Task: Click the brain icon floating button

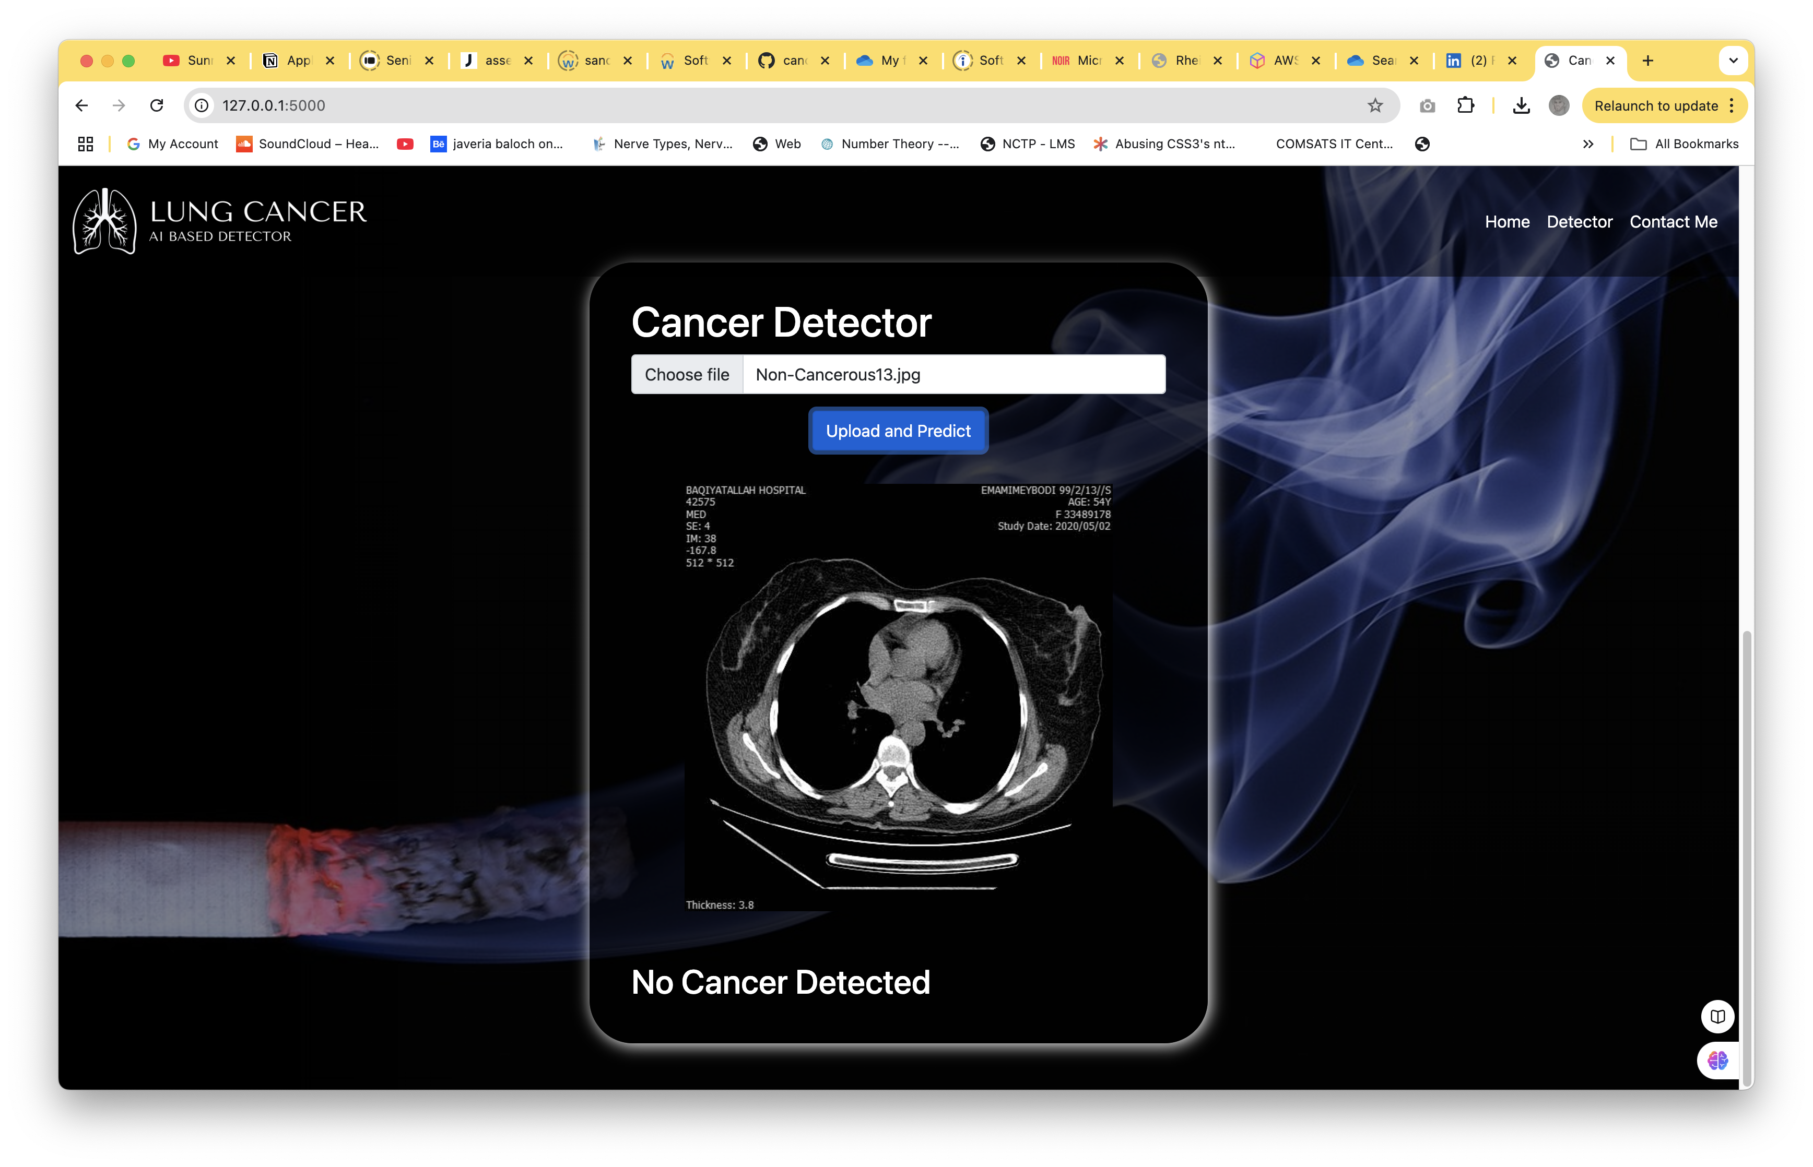Action: coord(1717,1060)
